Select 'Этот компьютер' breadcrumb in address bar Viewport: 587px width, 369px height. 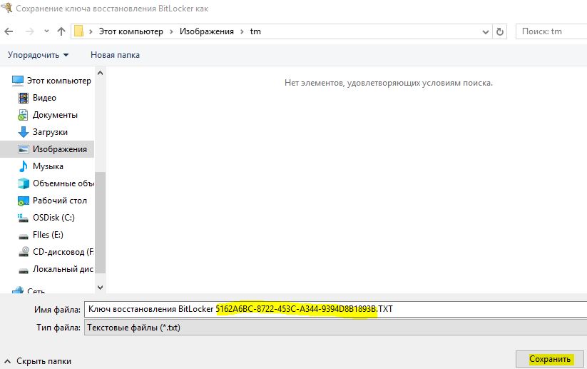(x=131, y=31)
